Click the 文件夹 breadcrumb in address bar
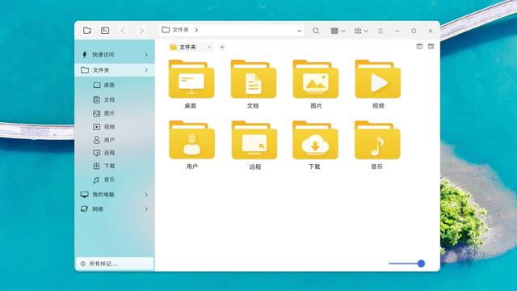Screen dimensions: 517x291 click(180, 30)
